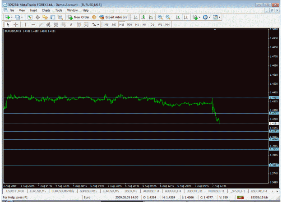
Task: Toggle Auto Scroll to latest bar
Action: point(178,17)
